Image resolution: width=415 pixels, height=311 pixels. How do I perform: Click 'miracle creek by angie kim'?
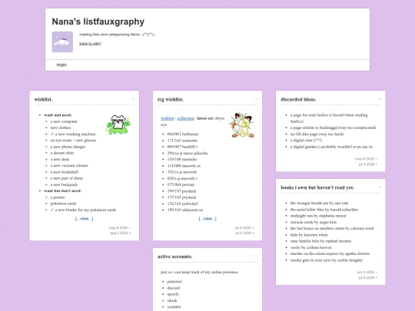(314, 222)
